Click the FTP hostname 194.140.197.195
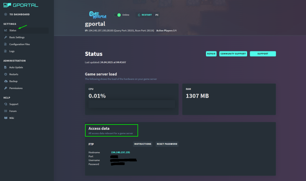 [x=120, y=152]
